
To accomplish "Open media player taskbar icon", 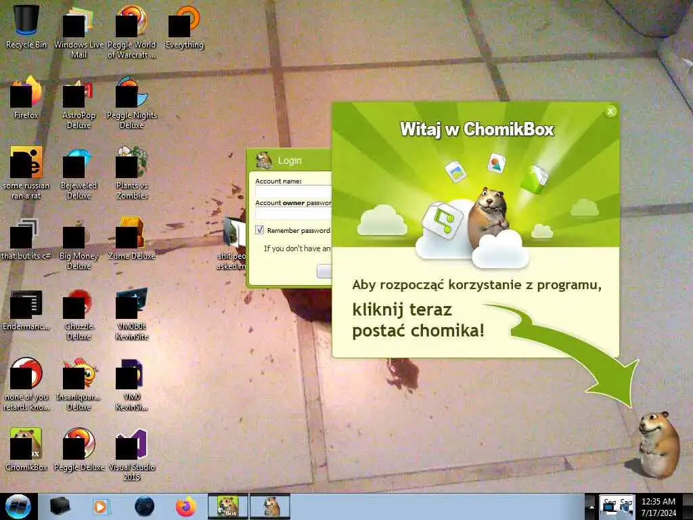I will click(x=100, y=506).
